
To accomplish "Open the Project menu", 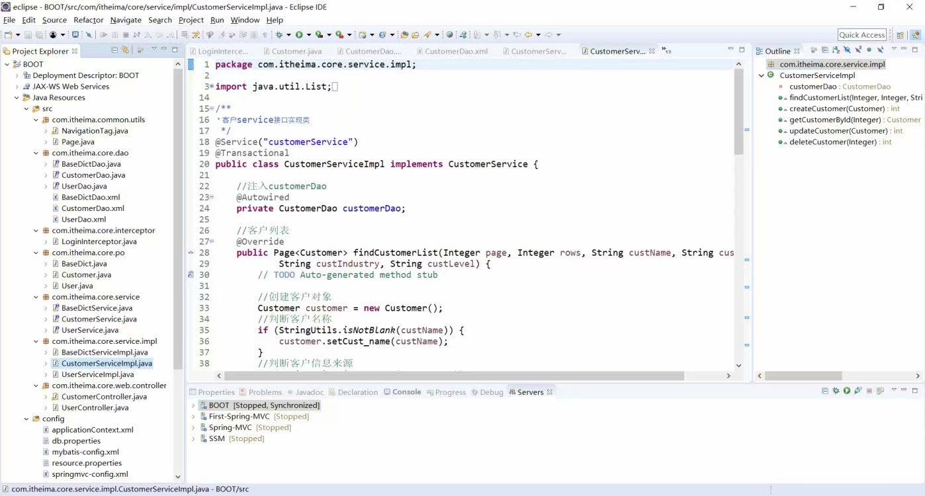I will point(191,20).
